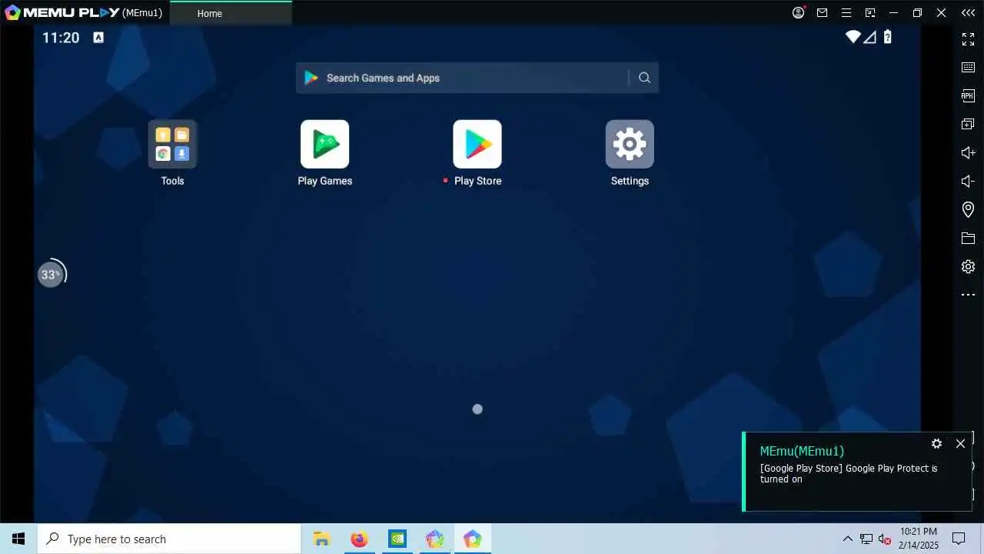Collapse the sidebar with triple arrows
Screen dimensions: 984x554
[x=968, y=13]
